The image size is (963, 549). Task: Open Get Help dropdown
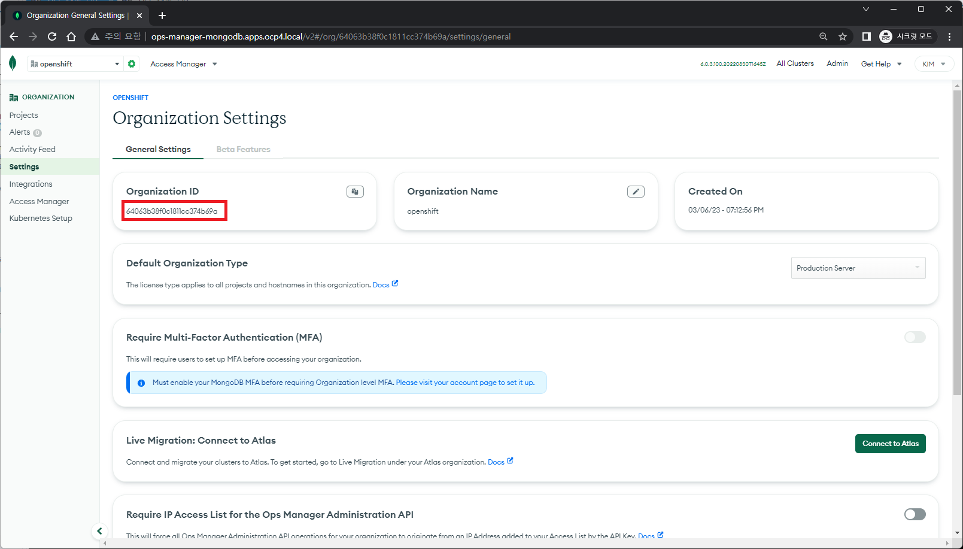pos(881,64)
